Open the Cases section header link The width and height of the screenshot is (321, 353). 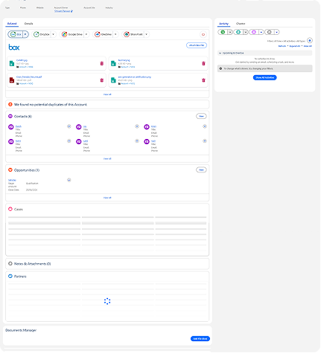click(x=19, y=210)
